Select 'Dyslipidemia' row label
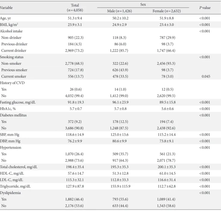The width and height of the screenshot is (221, 211). tap(10, 193)
